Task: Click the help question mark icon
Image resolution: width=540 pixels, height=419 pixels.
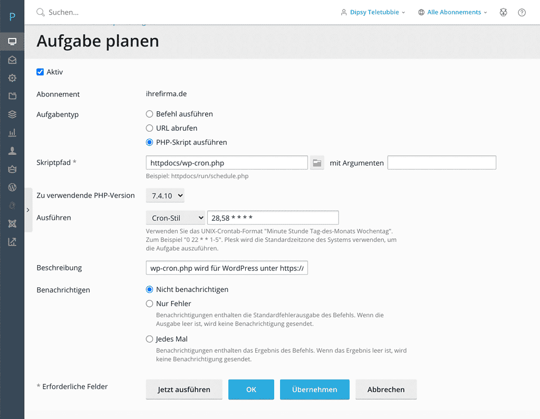Action: (x=522, y=12)
